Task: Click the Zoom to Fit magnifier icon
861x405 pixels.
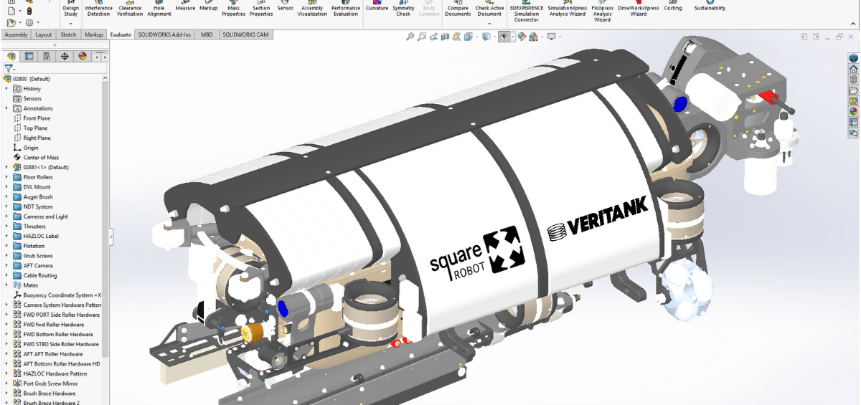Action: (410, 37)
